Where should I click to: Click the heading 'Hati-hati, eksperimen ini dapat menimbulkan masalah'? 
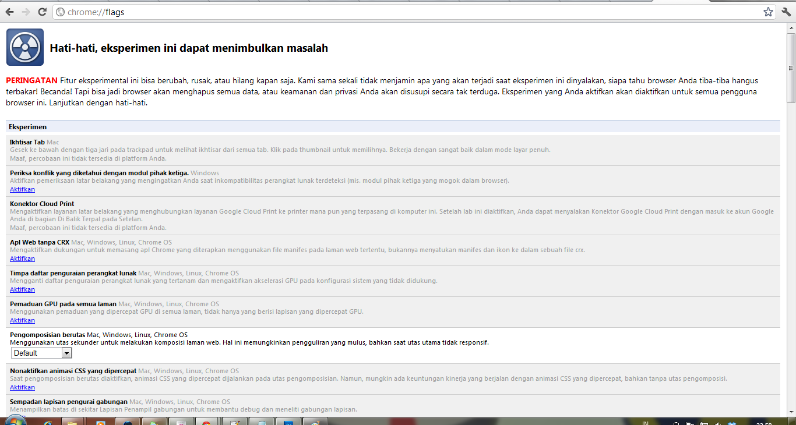pyautogui.click(x=189, y=48)
